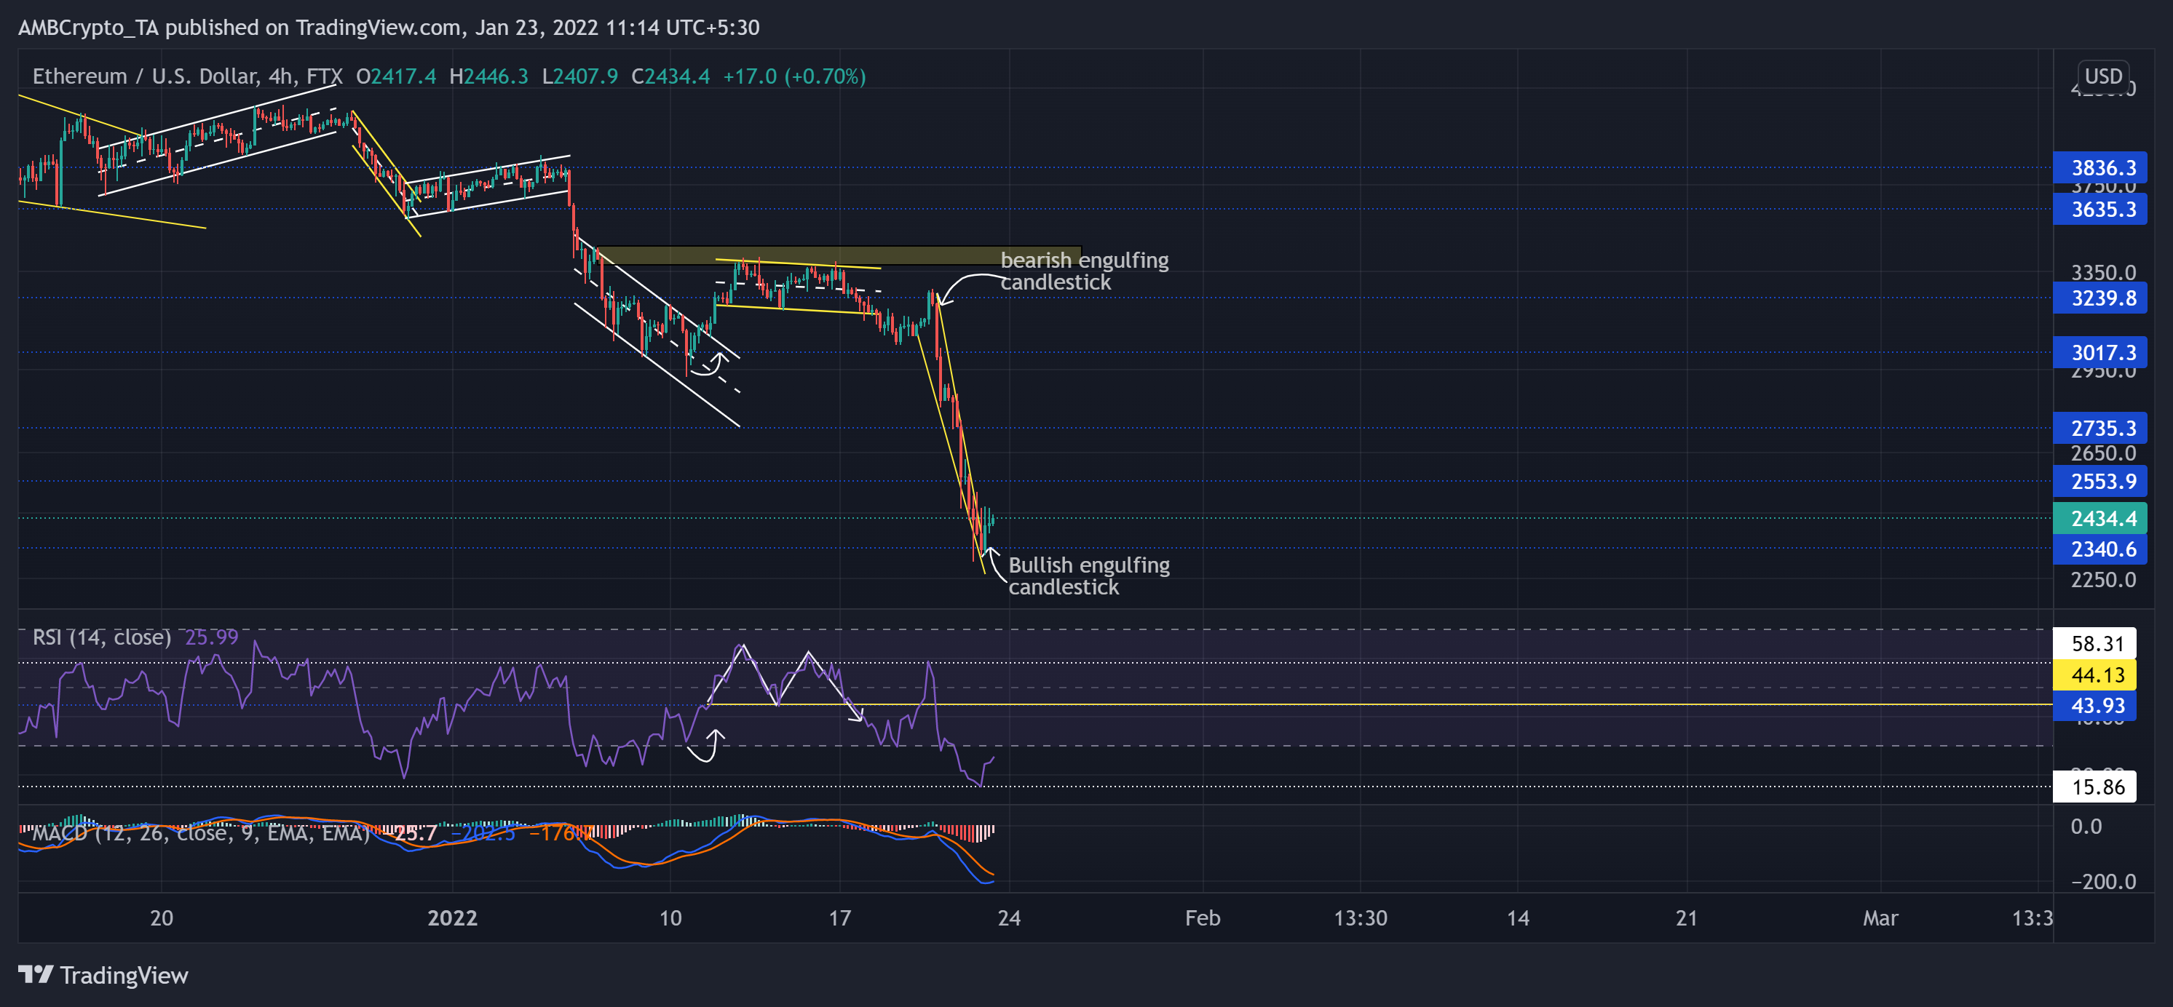Click the open value O2417.4 in header

point(395,76)
